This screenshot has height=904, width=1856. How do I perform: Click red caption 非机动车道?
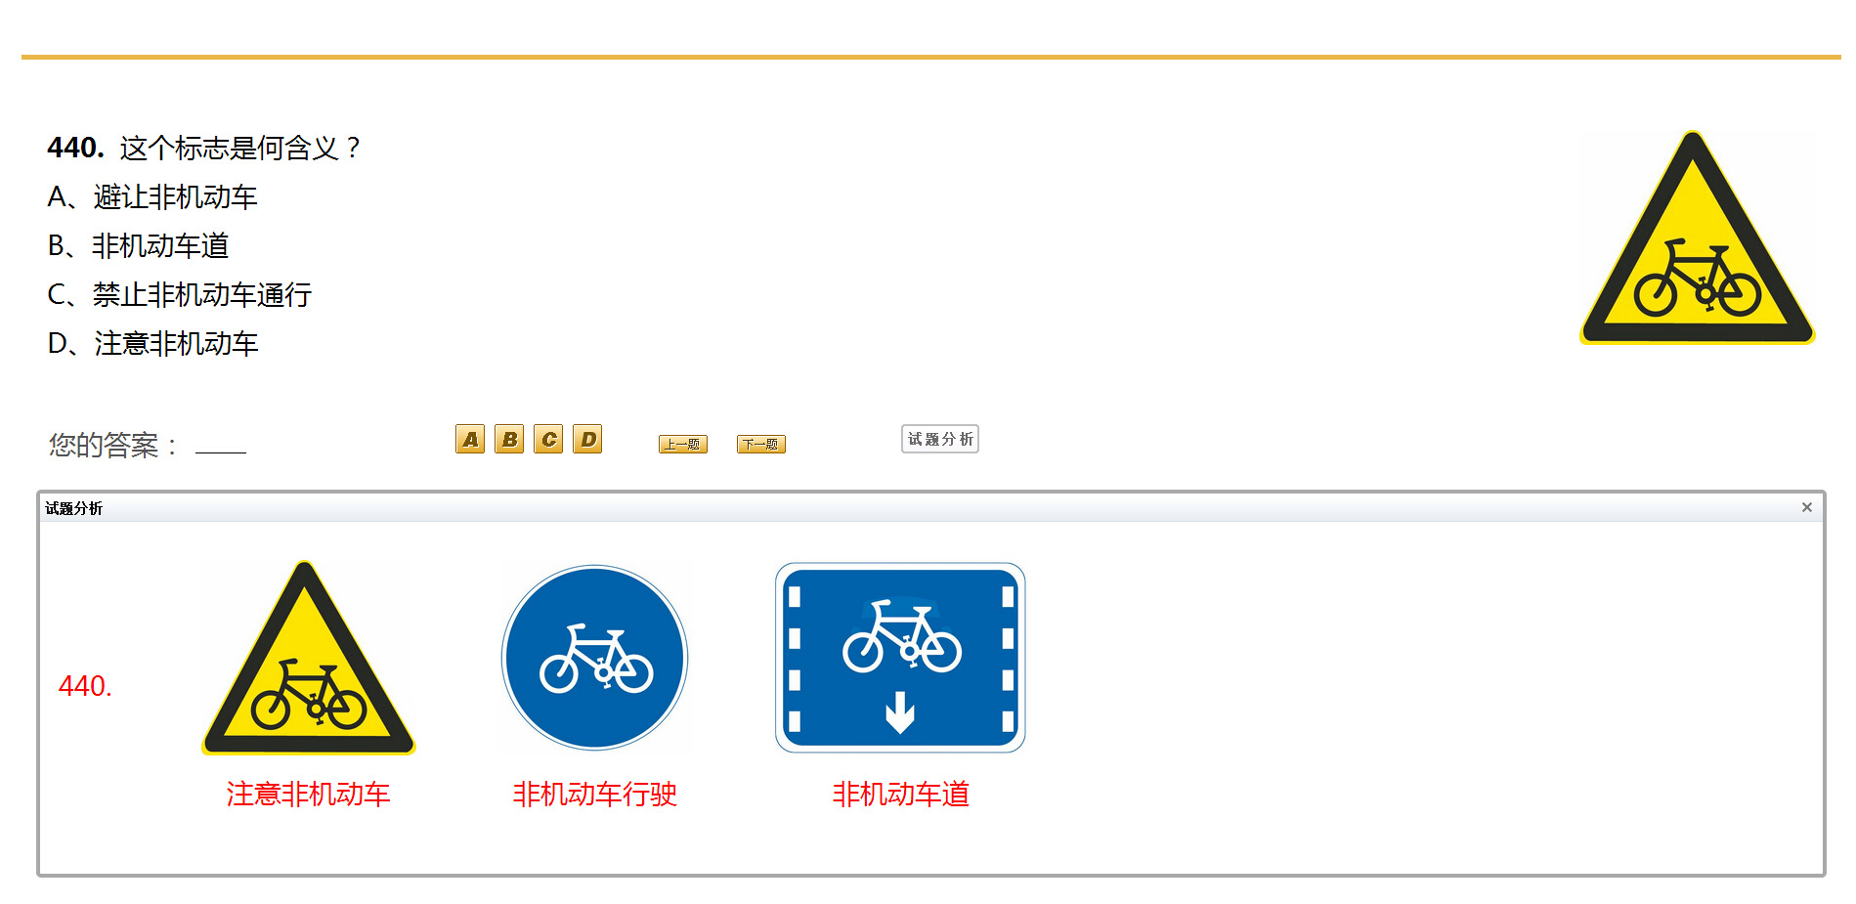pos(900,794)
